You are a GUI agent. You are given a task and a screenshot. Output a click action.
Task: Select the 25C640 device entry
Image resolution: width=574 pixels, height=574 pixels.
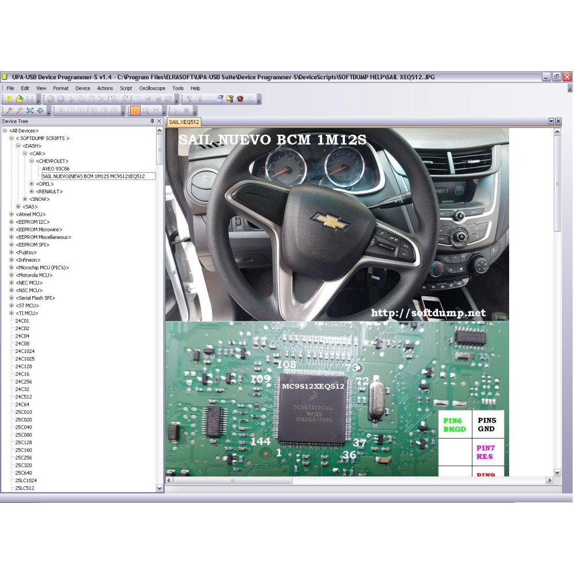coord(24,473)
